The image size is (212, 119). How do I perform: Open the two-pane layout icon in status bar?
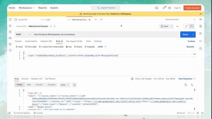198,113
